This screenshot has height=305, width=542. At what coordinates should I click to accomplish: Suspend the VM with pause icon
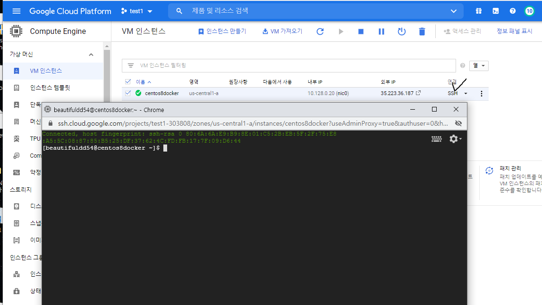381,32
